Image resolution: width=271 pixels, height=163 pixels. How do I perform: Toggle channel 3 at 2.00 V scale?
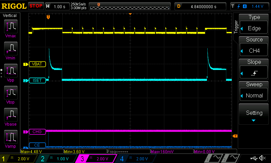click(96, 159)
